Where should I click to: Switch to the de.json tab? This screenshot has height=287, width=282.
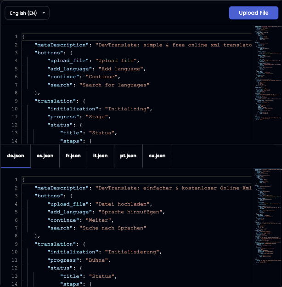tap(16, 156)
